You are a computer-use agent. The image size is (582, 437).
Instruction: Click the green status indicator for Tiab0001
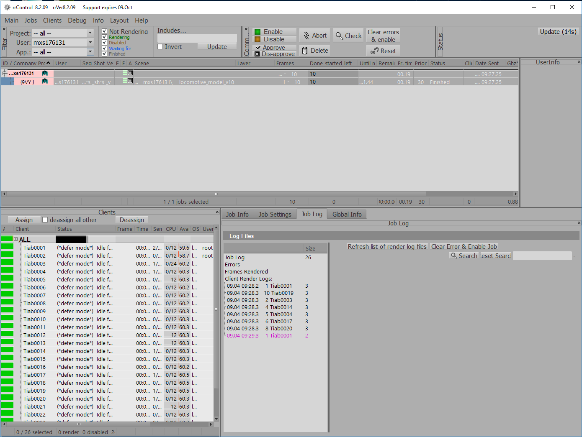[x=7, y=247]
